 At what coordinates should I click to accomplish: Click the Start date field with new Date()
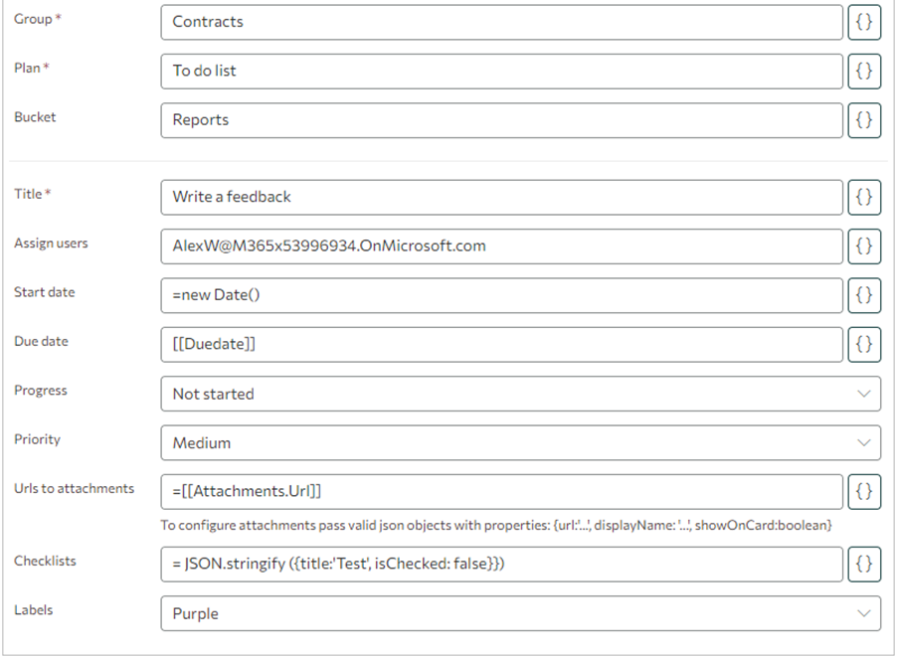(501, 295)
